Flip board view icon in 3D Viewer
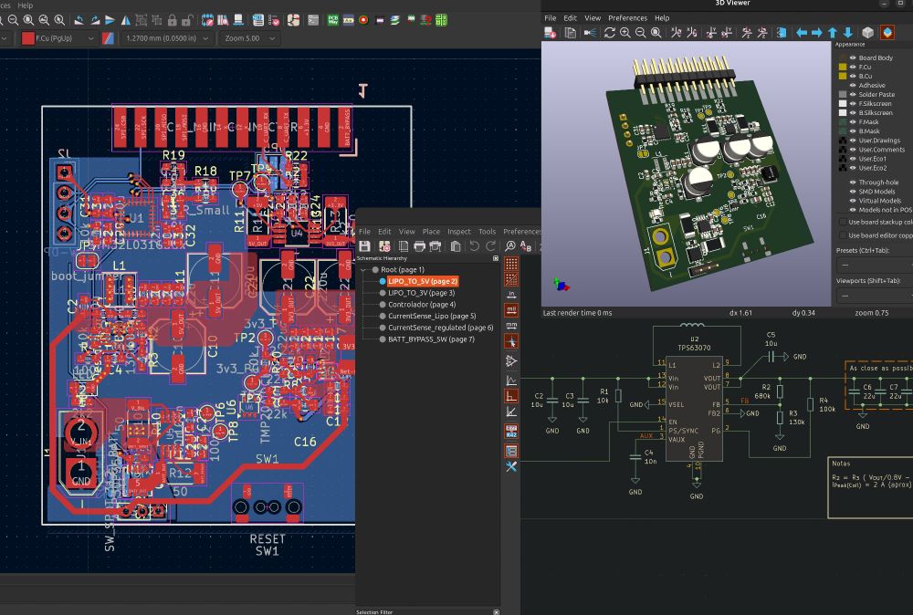The width and height of the screenshot is (913, 615). [x=782, y=33]
